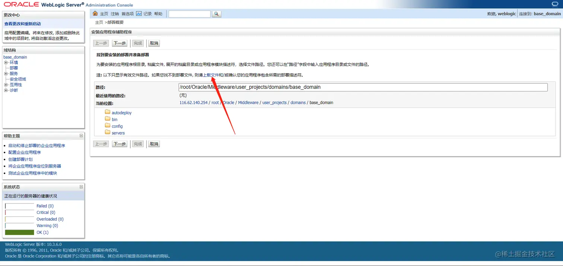Open the 主页 toolbar link
Viewport: 563px width, 266px height.
click(104, 14)
